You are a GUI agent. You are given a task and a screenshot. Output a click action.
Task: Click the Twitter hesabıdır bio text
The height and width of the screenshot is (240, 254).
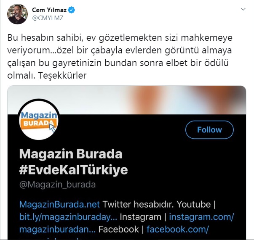(138, 204)
